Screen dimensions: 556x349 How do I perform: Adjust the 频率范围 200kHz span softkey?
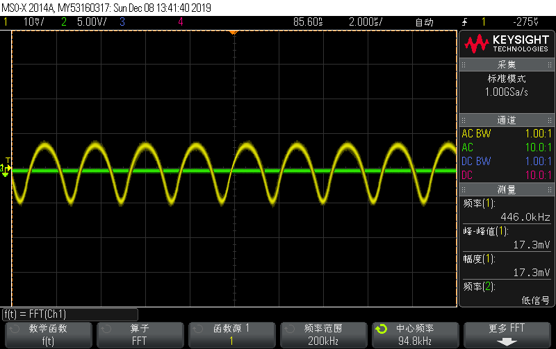coord(323,335)
